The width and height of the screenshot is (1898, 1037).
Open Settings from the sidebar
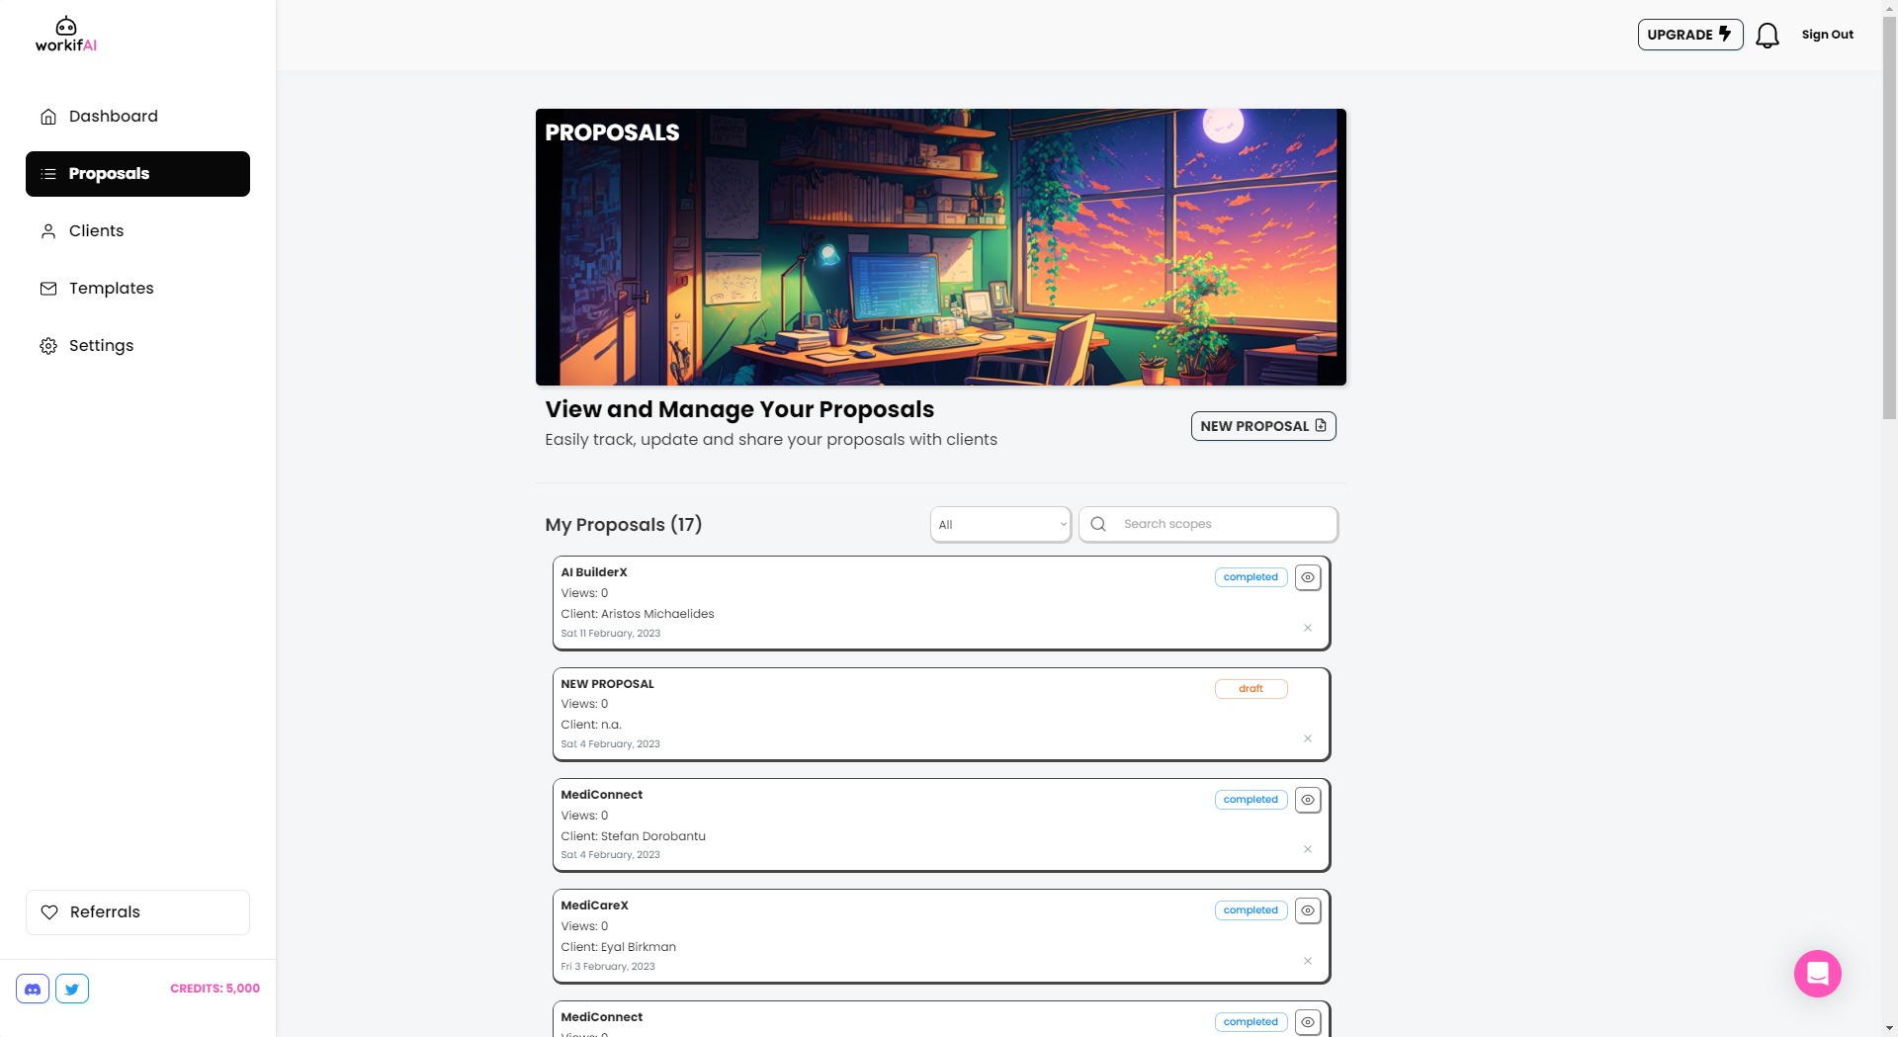pos(137,346)
